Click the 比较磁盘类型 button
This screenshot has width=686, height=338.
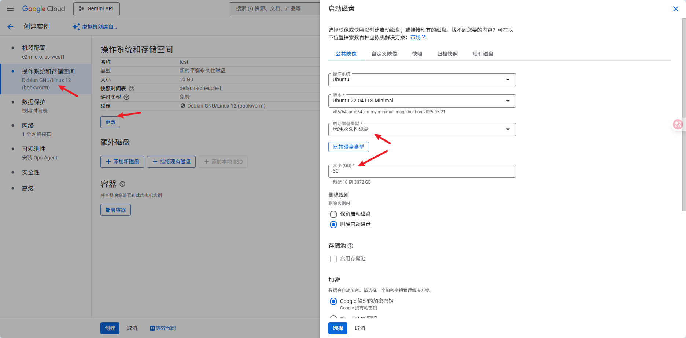tap(348, 147)
